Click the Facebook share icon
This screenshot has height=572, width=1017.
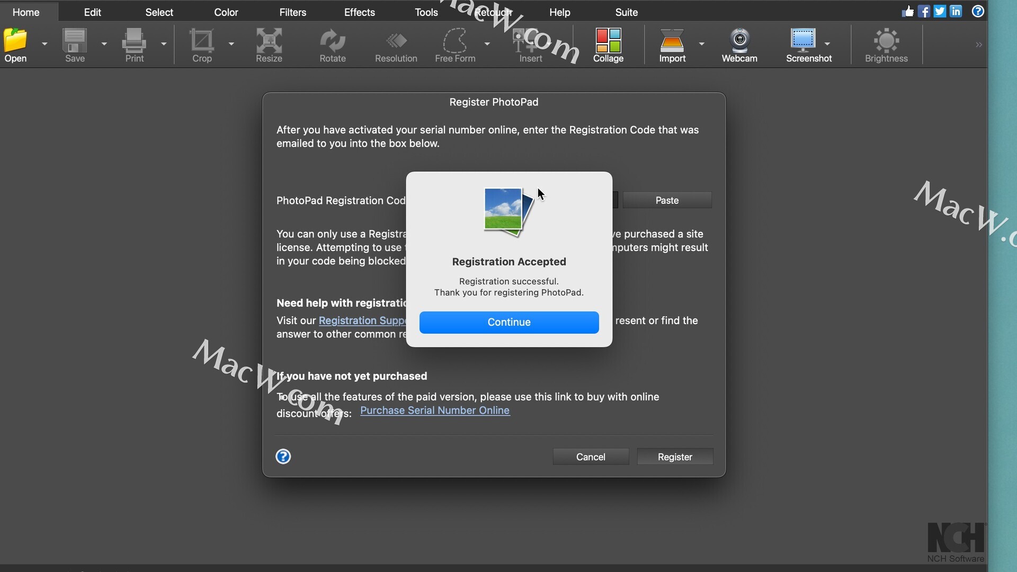pyautogui.click(x=924, y=12)
